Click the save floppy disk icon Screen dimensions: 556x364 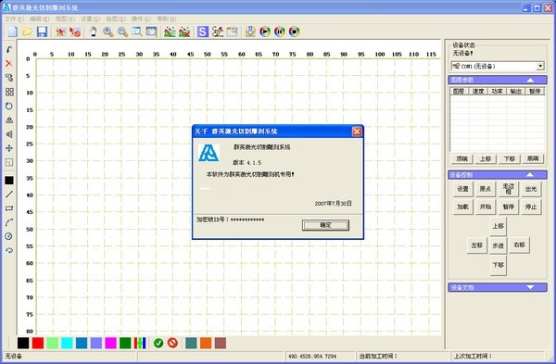42,31
